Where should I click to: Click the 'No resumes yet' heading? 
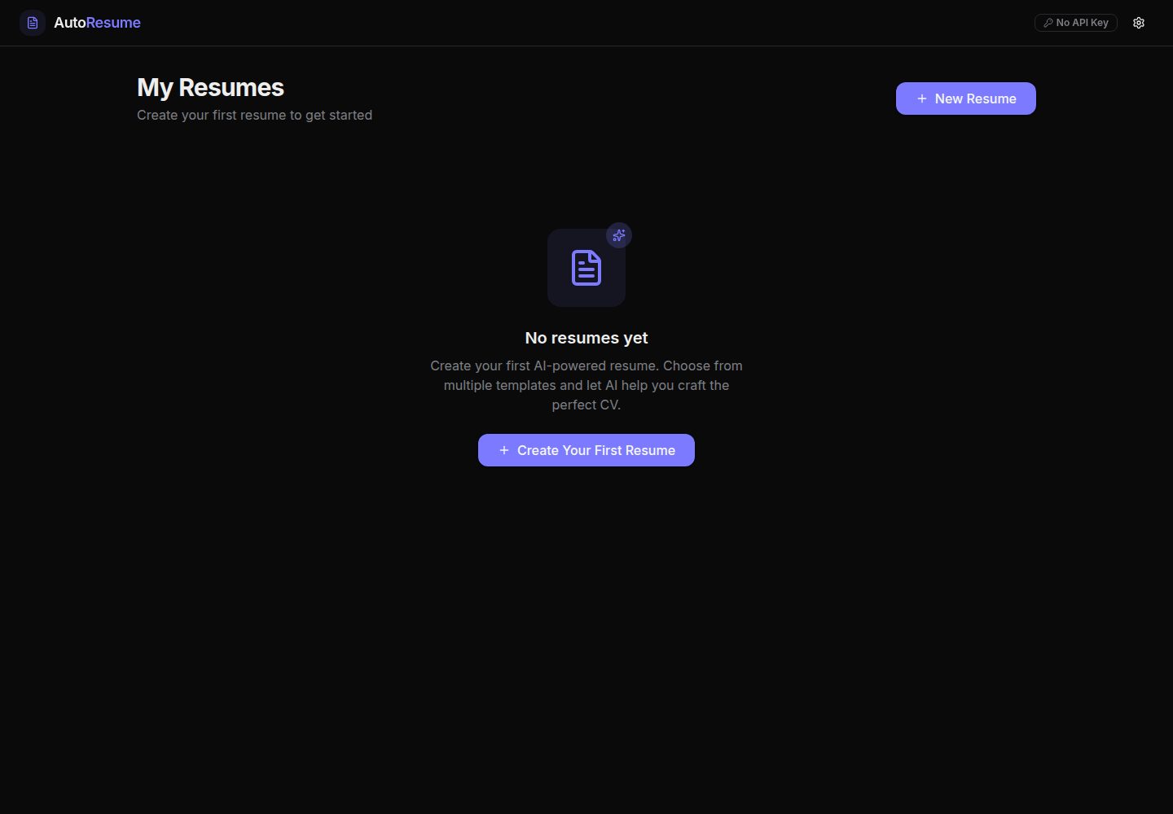tap(586, 338)
